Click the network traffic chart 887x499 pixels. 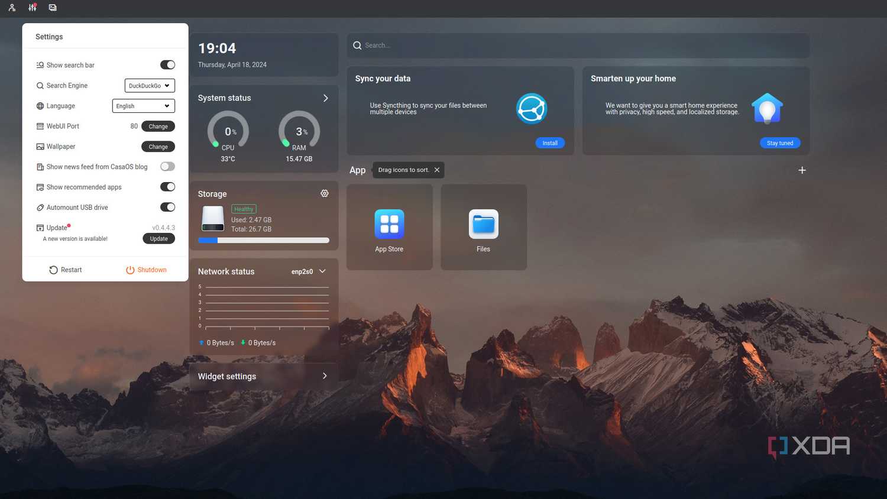coord(264,307)
